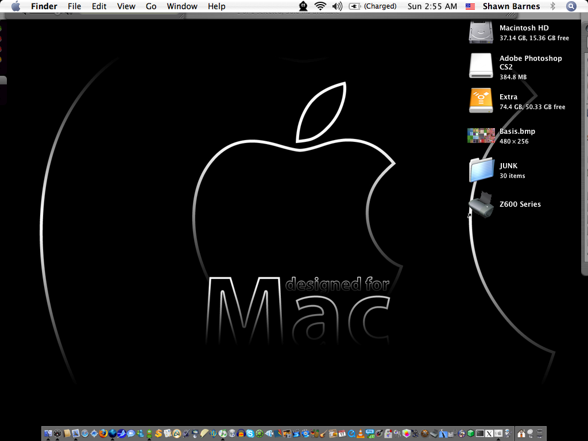Open the Help menu

coord(216,6)
